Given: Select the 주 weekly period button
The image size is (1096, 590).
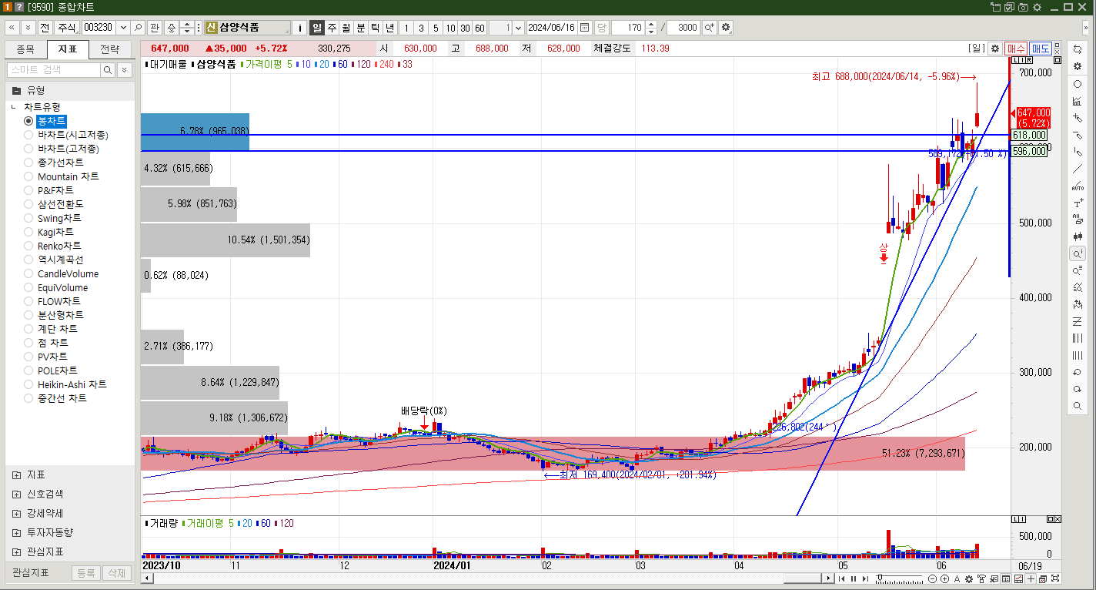Looking at the screenshot, I should pos(332,27).
